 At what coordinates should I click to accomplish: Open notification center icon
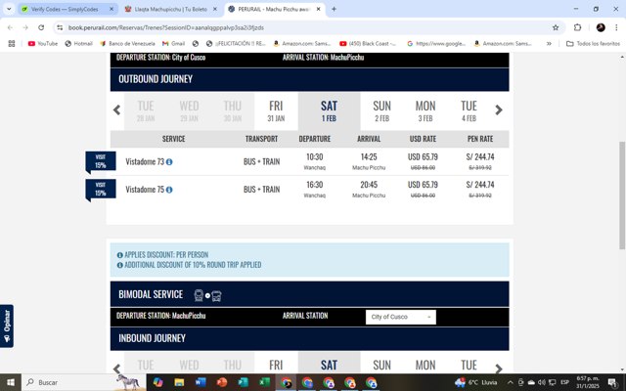(614, 382)
